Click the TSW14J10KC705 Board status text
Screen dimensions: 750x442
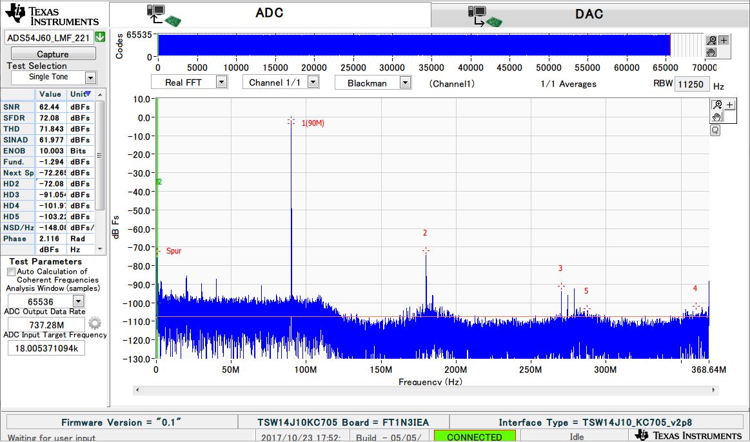(343, 423)
